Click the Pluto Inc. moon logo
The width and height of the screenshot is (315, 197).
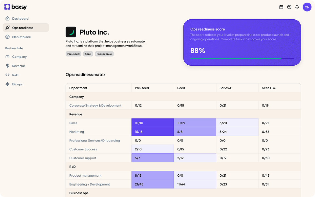pyautogui.click(x=71, y=32)
